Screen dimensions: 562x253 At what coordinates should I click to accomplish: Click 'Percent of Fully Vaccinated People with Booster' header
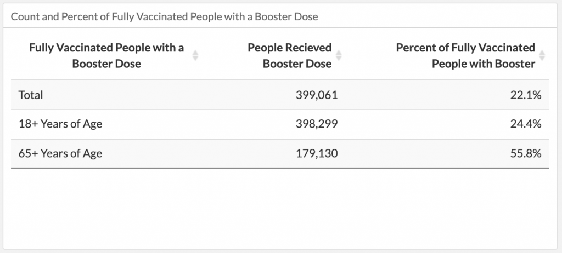(x=465, y=56)
